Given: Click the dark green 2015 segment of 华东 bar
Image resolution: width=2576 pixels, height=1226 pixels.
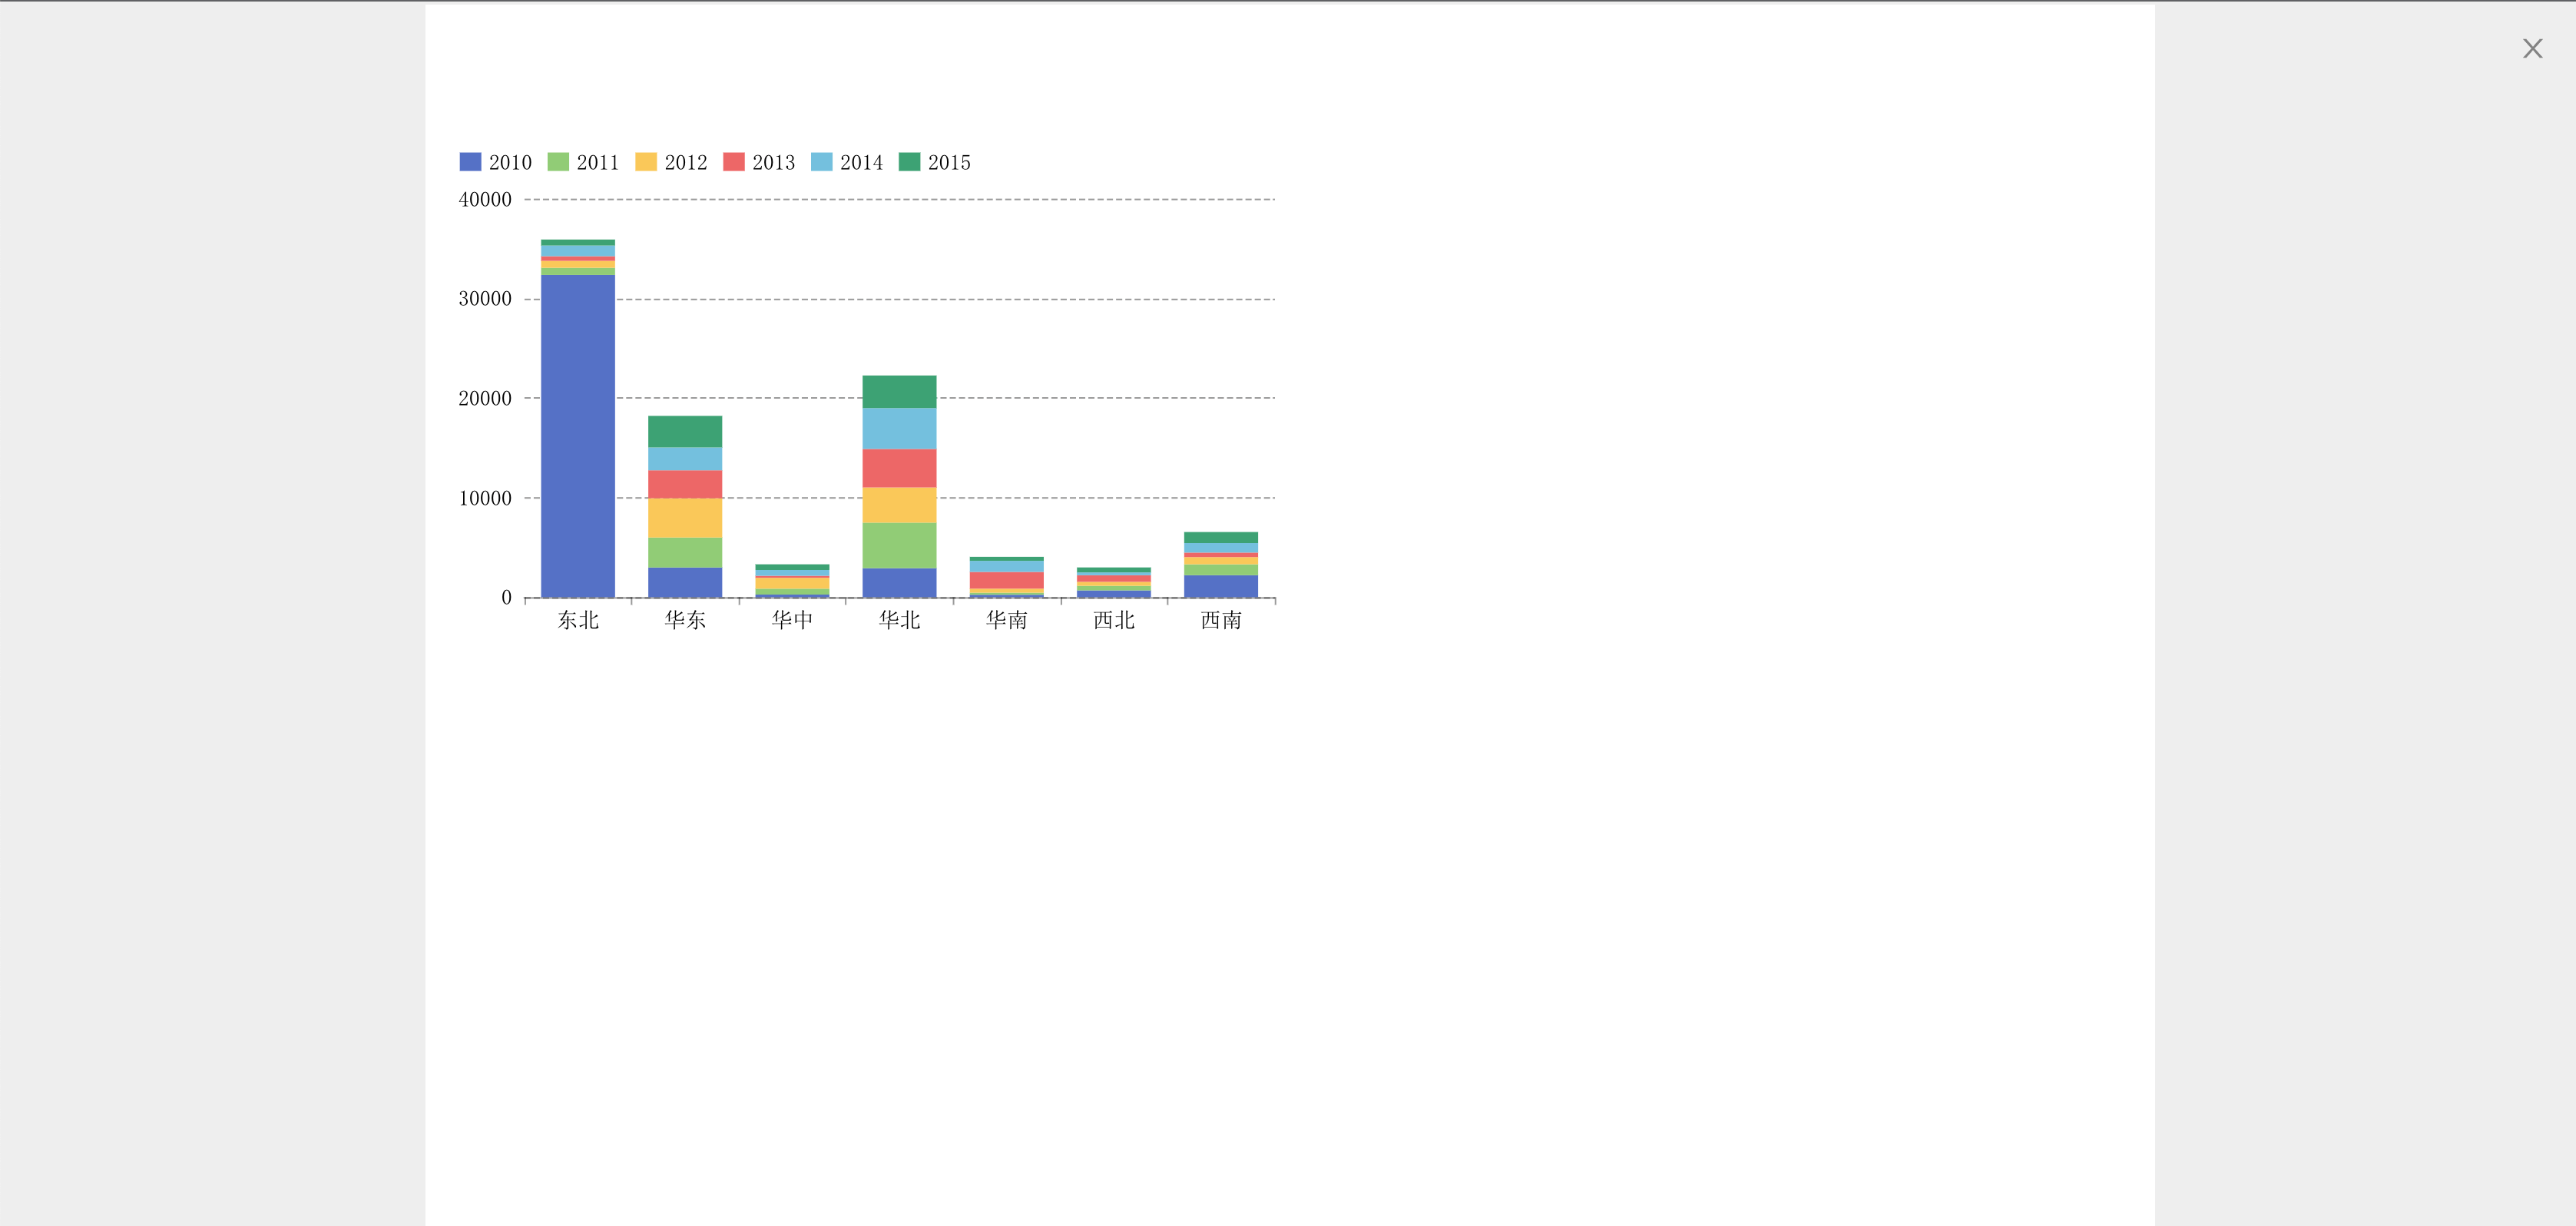Looking at the screenshot, I should click(x=685, y=431).
